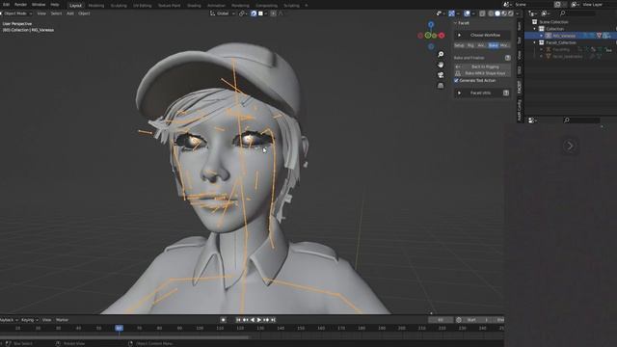Jump to the next keyframe
This screenshot has height=347, width=617.
(266, 320)
